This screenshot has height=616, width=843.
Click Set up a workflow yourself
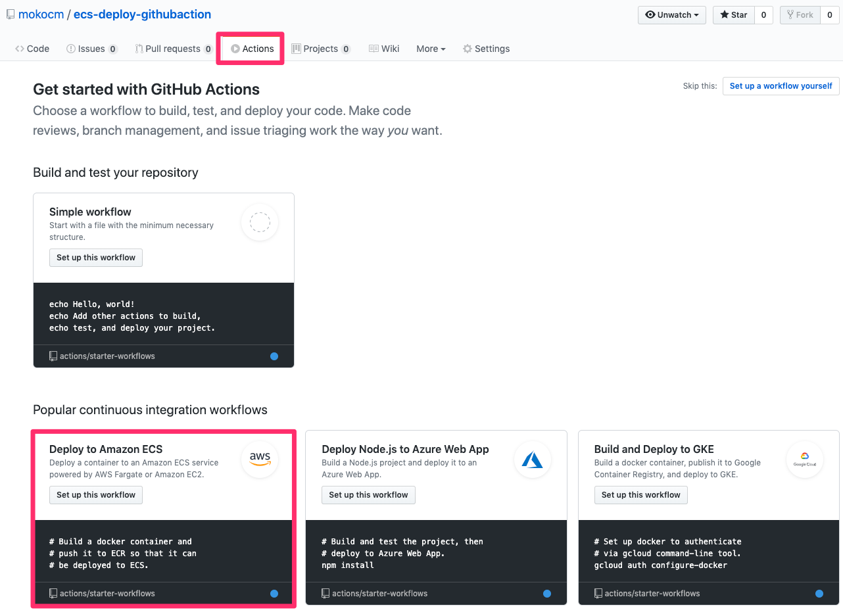[x=781, y=86]
